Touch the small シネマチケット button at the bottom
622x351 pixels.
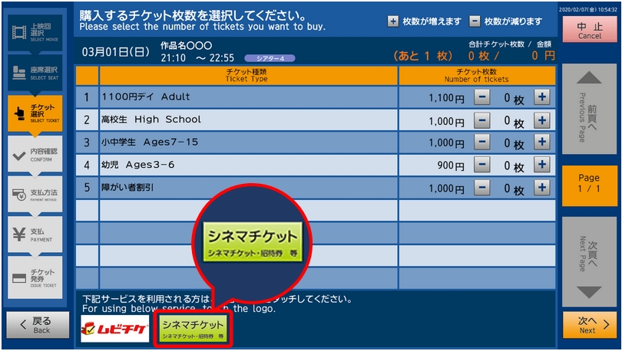(194, 329)
